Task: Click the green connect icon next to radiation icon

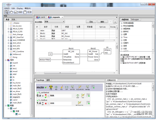Action: pyautogui.click(x=56, y=87)
